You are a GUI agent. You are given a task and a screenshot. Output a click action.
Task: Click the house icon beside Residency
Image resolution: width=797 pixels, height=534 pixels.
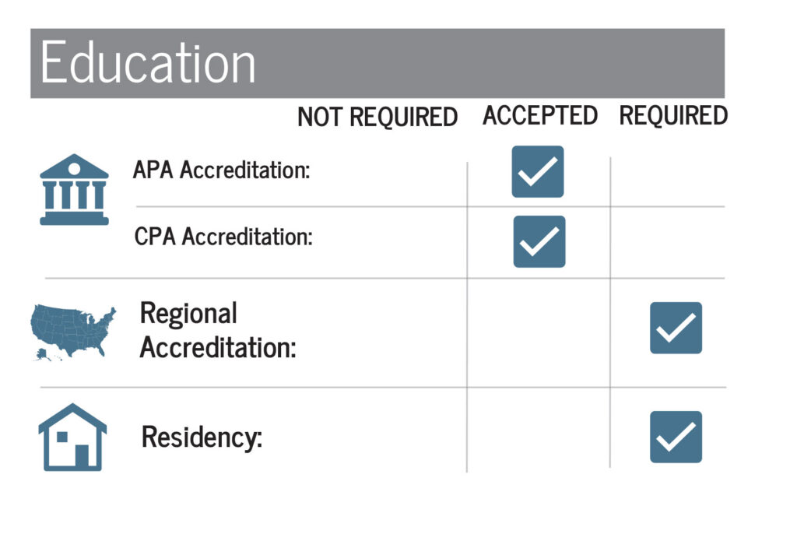(x=72, y=437)
